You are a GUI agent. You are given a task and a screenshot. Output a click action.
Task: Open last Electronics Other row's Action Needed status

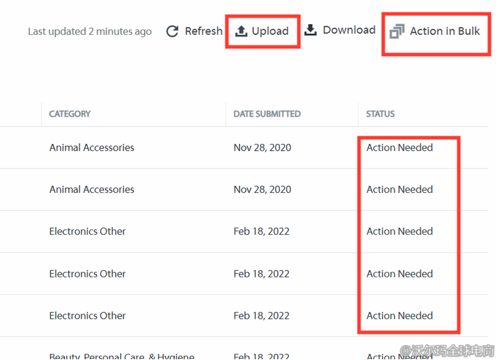point(400,316)
